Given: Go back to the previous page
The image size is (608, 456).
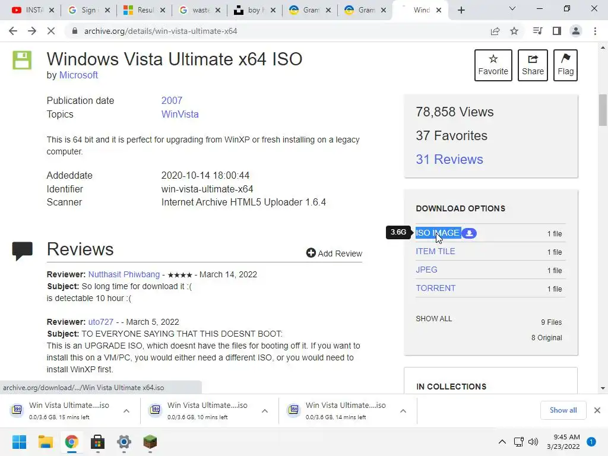Looking at the screenshot, I should tap(13, 31).
